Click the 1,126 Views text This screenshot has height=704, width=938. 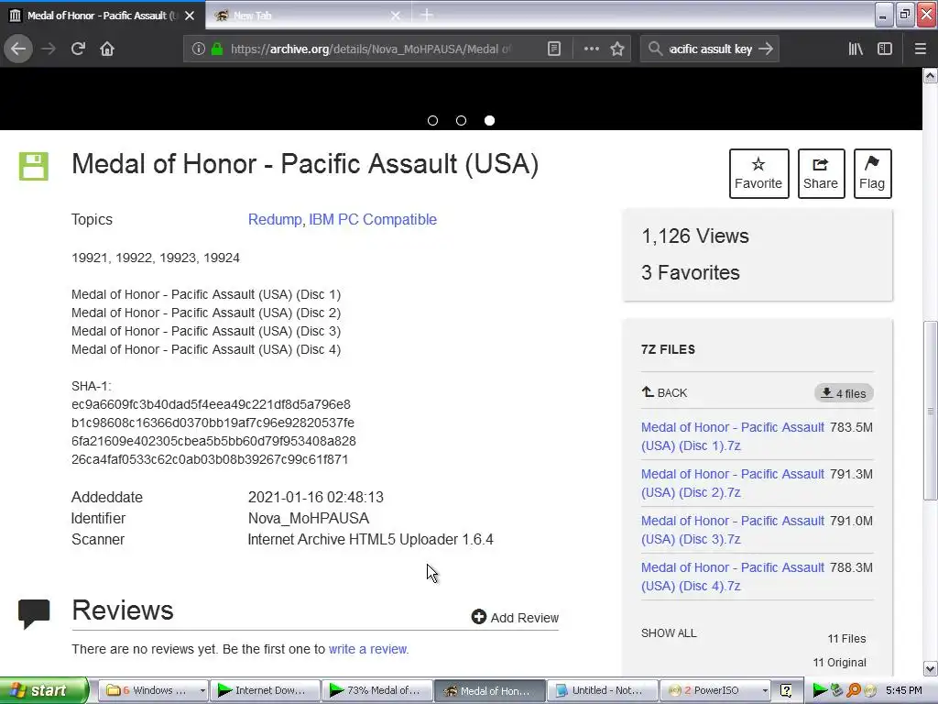click(x=695, y=236)
